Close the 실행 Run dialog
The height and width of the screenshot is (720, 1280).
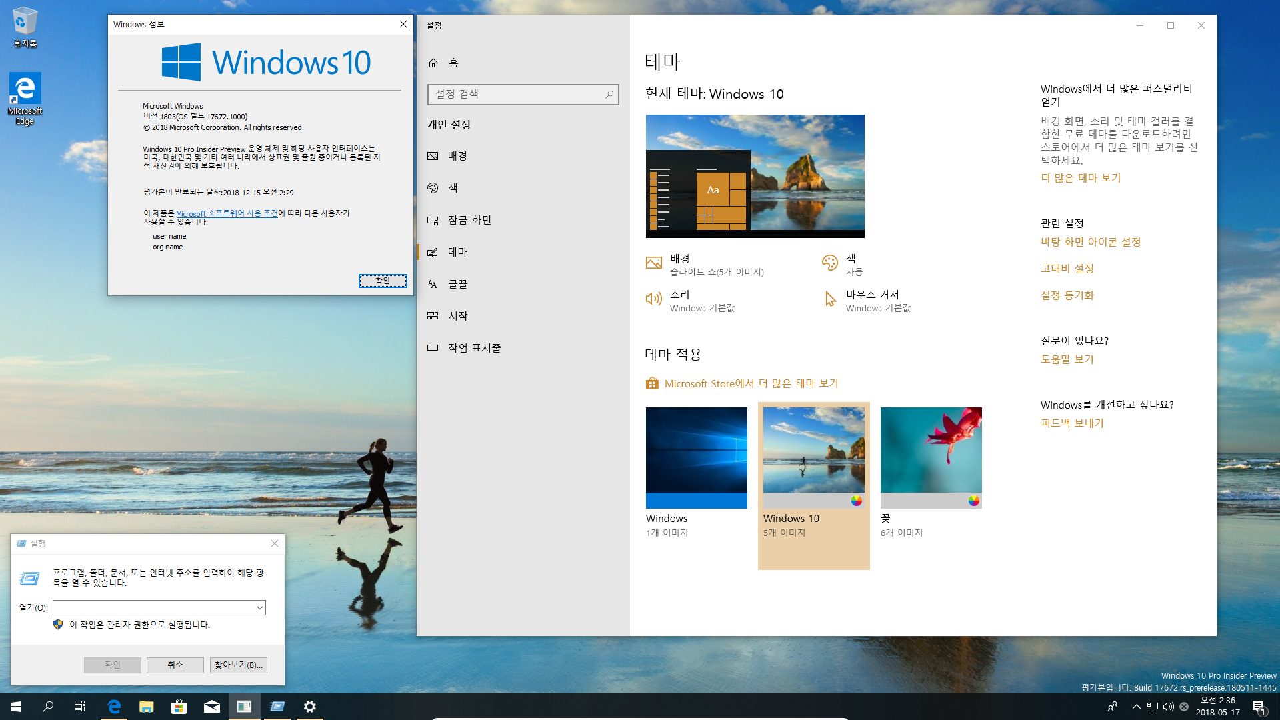coord(275,543)
